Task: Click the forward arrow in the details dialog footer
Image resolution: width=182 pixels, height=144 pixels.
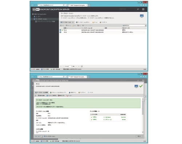Action: pos(39,136)
